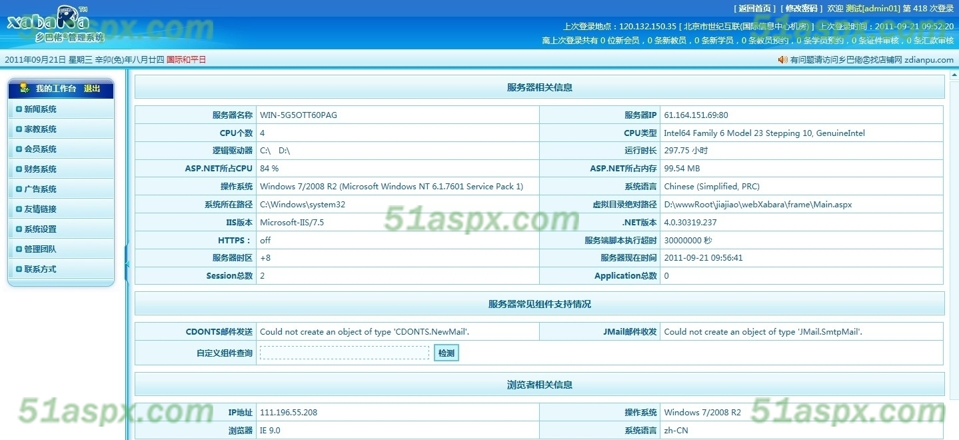Open the 财务系统 menu
This screenshot has width=959, height=440.
pos(40,169)
